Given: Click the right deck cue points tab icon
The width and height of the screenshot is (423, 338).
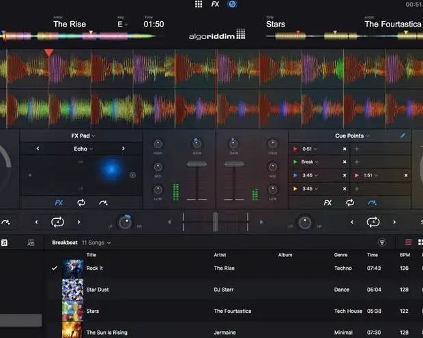Looking at the screenshot, I should coord(373,202).
